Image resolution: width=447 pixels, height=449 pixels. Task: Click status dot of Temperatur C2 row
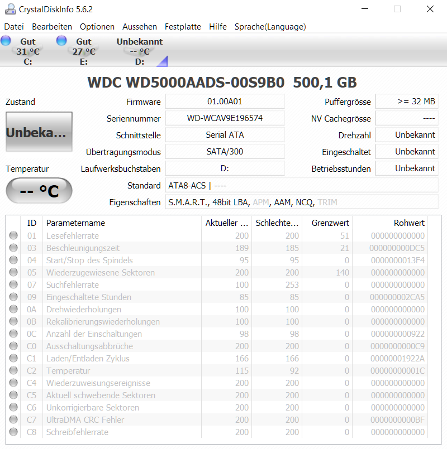(13, 370)
